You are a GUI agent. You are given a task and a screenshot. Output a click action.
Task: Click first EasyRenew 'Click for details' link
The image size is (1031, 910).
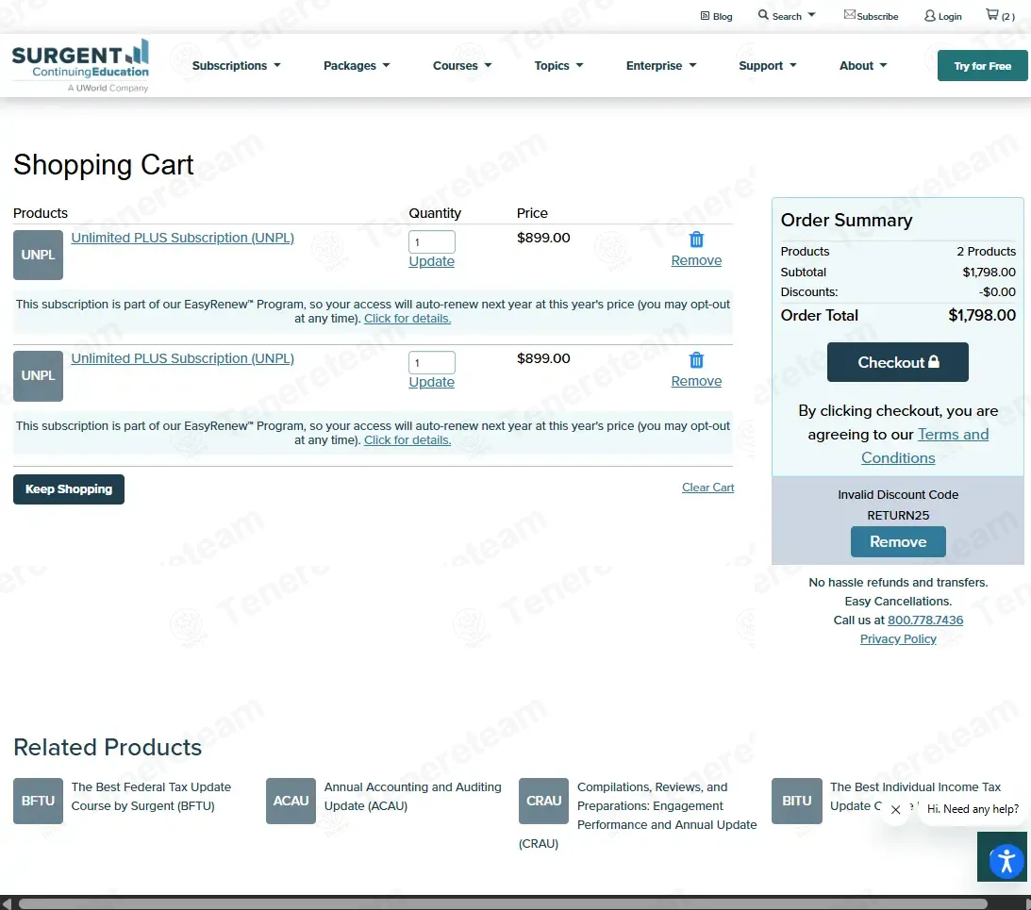pyautogui.click(x=407, y=319)
